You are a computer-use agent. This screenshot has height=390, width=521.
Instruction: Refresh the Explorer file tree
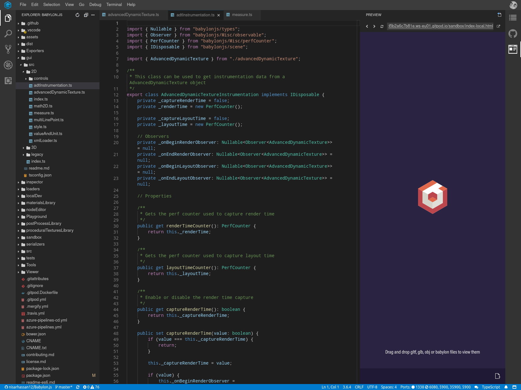point(78,15)
